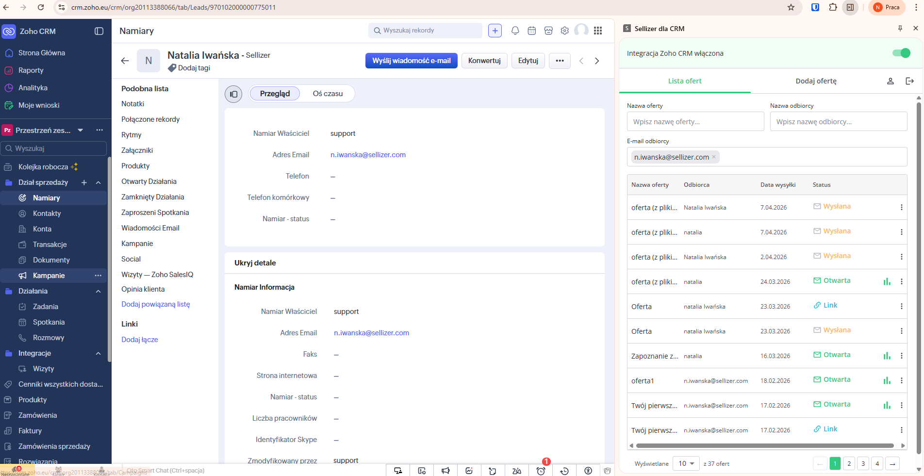Screen dimensions: 924x476
Task: Collapse the Integracje section
Action: tap(99, 353)
